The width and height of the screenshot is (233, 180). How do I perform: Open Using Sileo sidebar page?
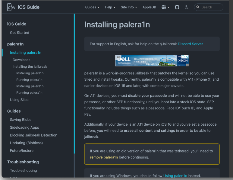[19, 100]
